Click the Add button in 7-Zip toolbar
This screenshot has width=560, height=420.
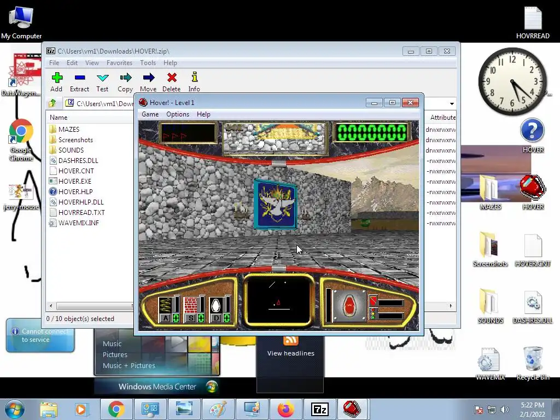pos(56,82)
